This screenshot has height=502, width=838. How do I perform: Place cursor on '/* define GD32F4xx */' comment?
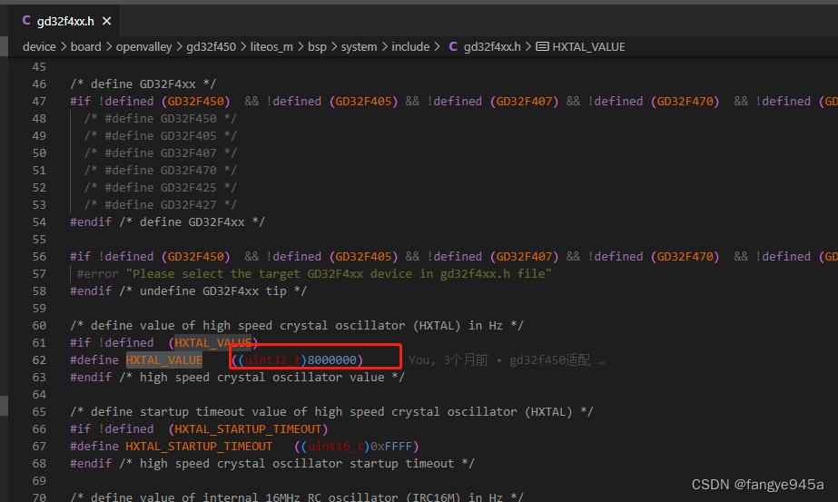(143, 84)
